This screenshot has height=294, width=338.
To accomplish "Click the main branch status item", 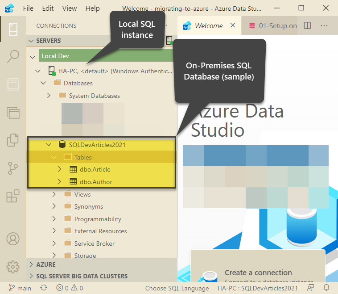I will click(20, 288).
